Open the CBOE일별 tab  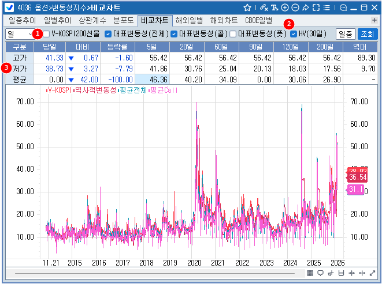coord(258,20)
